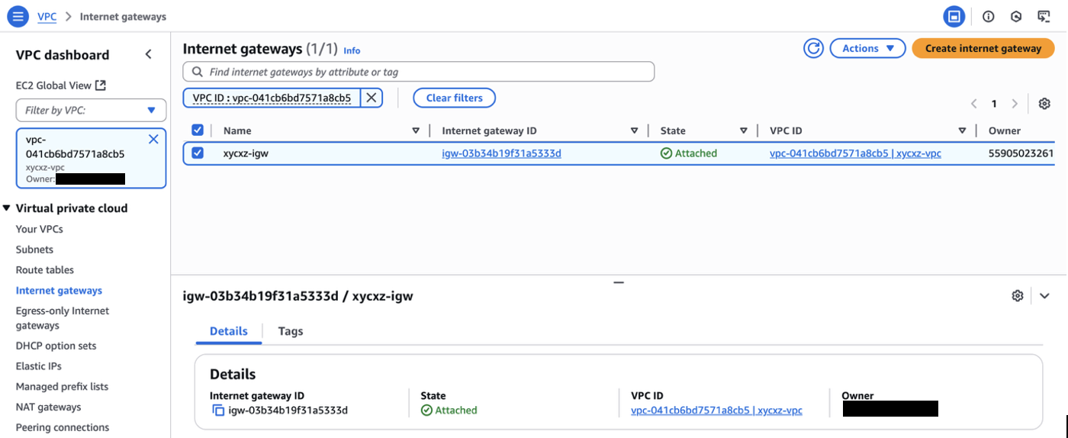Open DHCP option sets
The height and width of the screenshot is (438, 1068).
[x=56, y=346]
